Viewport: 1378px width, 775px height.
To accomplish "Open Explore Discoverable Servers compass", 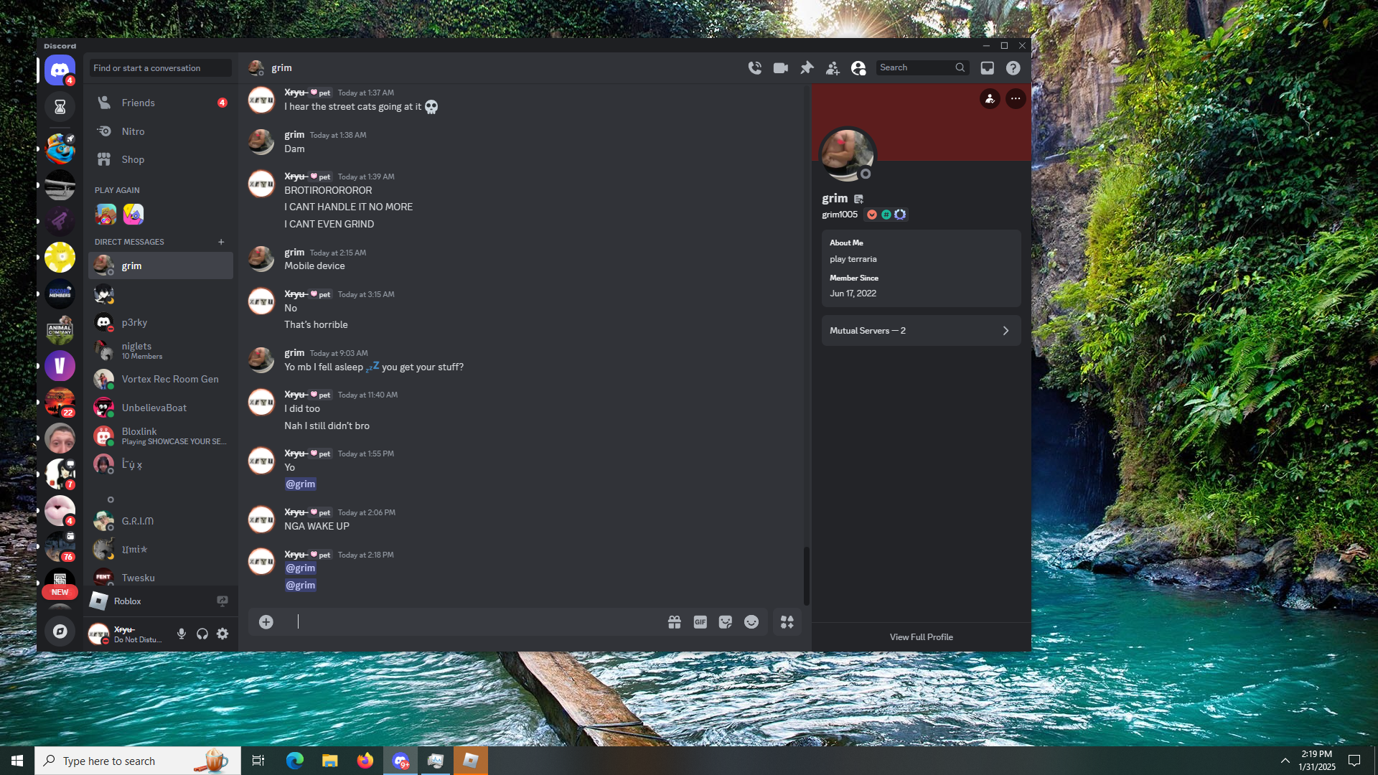I will coord(60,631).
